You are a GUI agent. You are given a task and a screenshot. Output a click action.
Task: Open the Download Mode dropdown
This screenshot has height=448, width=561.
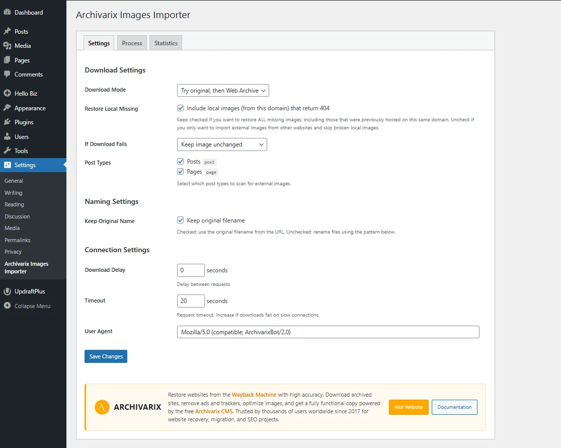point(223,91)
